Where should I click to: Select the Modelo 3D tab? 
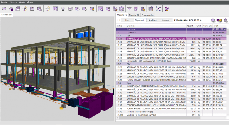pyautogui.click(x=7, y=15)
